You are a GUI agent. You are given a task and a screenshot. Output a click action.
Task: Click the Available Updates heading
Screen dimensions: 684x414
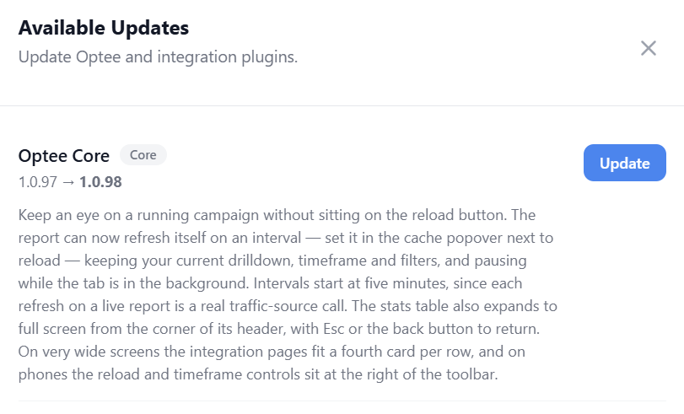pyautogui.click(x=104, y=28)
